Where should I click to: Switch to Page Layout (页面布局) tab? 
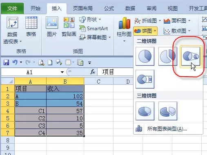[x=83, y=9]
